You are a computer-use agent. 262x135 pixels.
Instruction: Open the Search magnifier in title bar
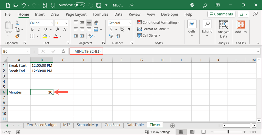tap(132, 5)
